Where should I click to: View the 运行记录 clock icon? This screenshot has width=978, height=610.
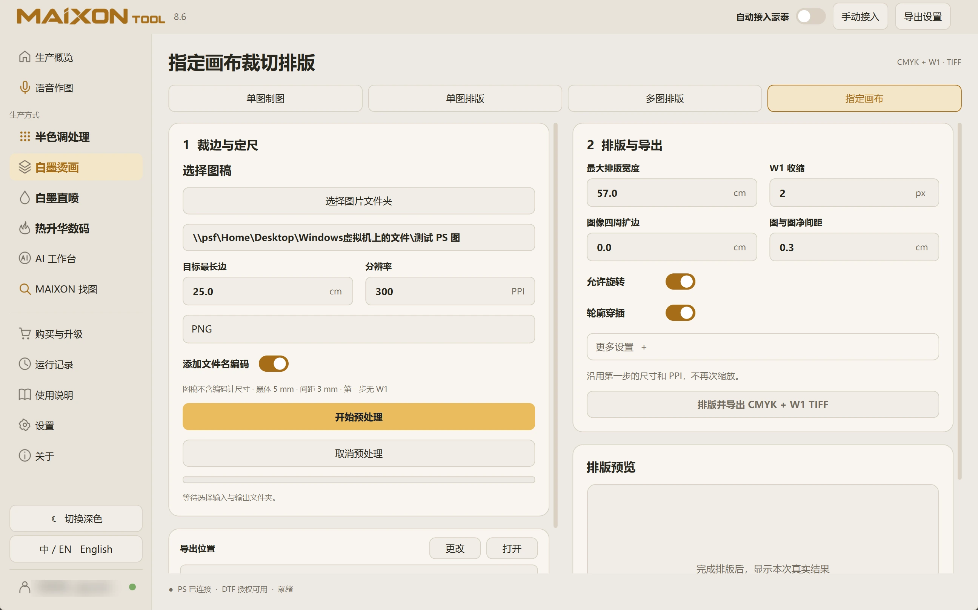pyautogui.click(x=25, y=364)
